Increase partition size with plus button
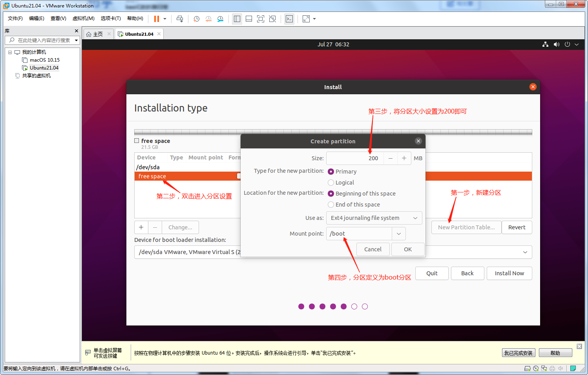This screenshot has width=588, height=375. [404, 158]
